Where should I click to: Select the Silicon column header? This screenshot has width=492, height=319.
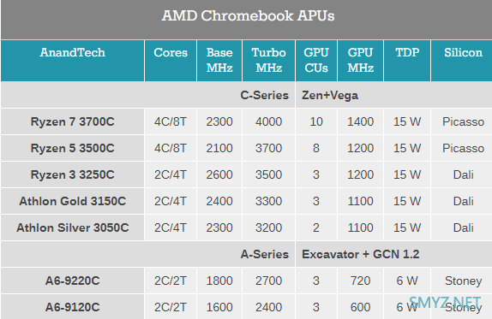click(463, 52)
